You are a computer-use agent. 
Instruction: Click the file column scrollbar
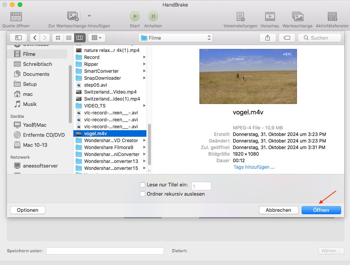point(149,144)
